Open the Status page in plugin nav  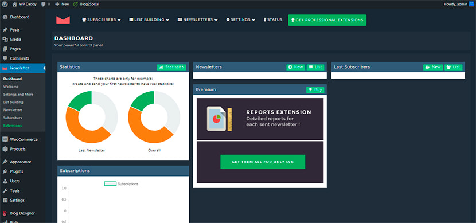(272, 19)
